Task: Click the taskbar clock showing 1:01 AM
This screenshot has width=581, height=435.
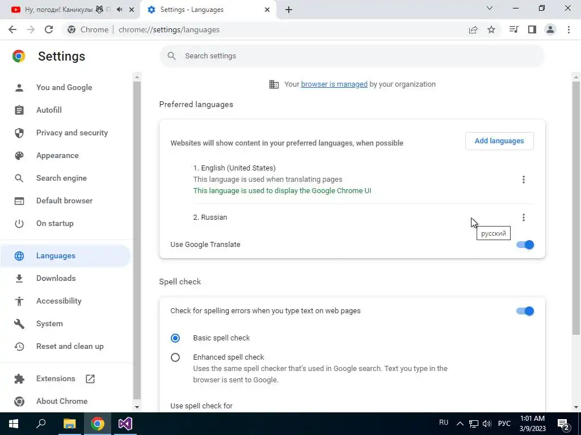Action: click(532, 424)
